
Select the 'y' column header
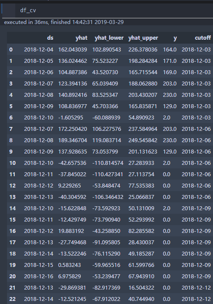click(175, 38)
